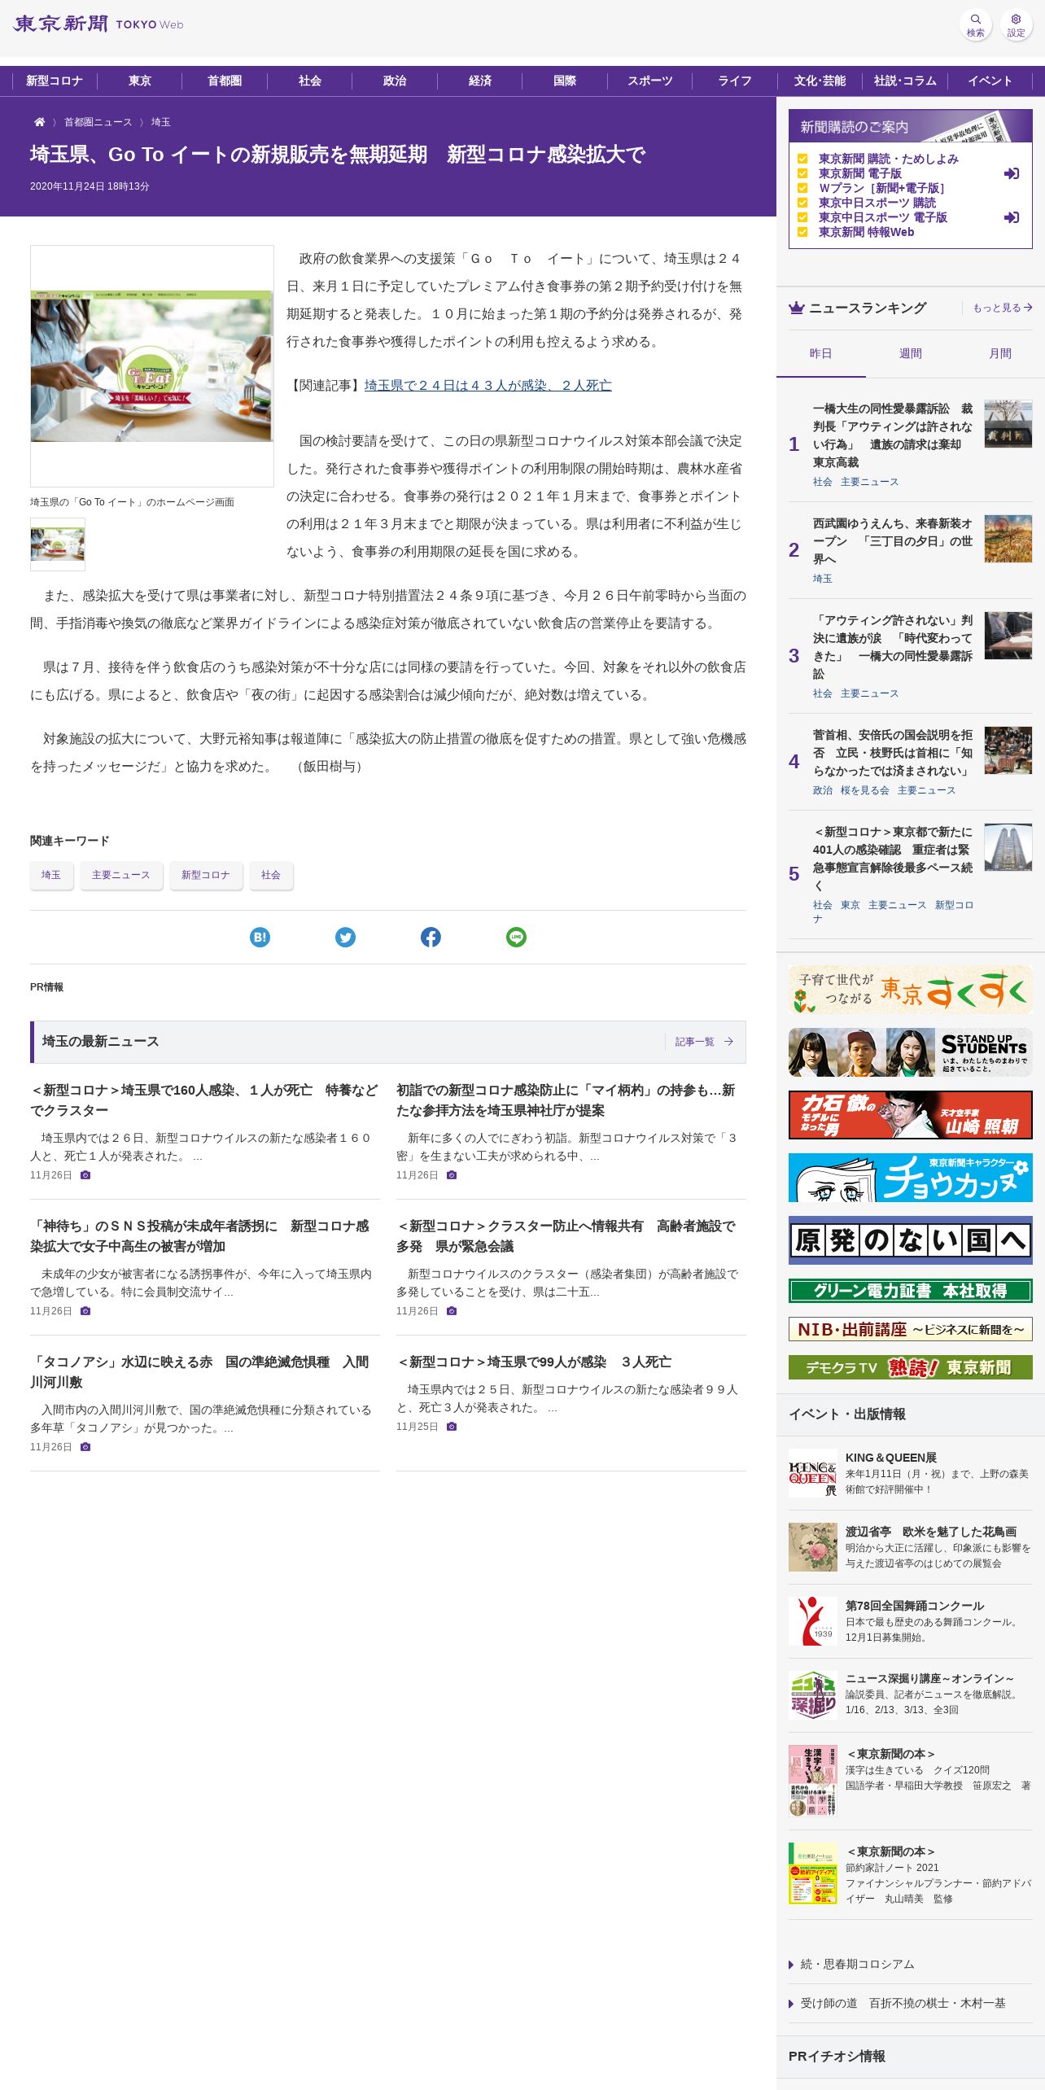This screenshot has width=1045, height=2090.
Task: Click the 東京新聞 TOKYO Web logo
Action: (98, 24)
